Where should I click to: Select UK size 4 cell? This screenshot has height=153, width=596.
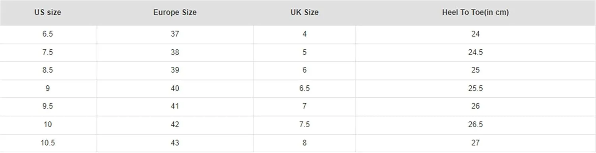[x=304, y=35]
